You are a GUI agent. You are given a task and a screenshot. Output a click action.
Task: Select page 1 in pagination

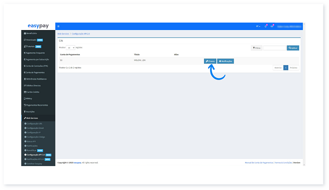286,68
